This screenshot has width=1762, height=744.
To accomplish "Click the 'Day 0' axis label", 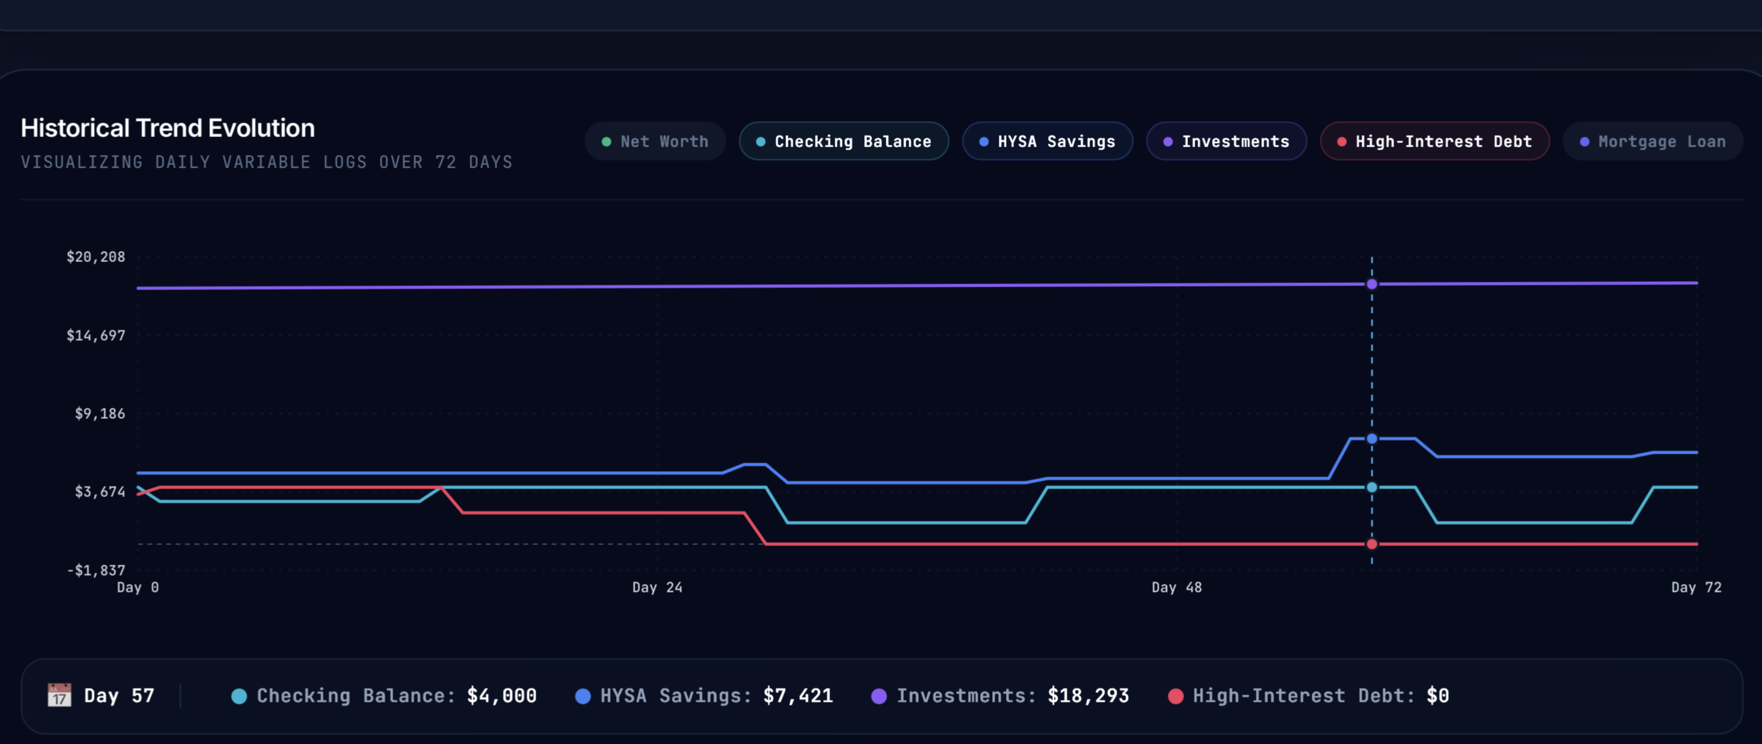I will click(138, 587).
